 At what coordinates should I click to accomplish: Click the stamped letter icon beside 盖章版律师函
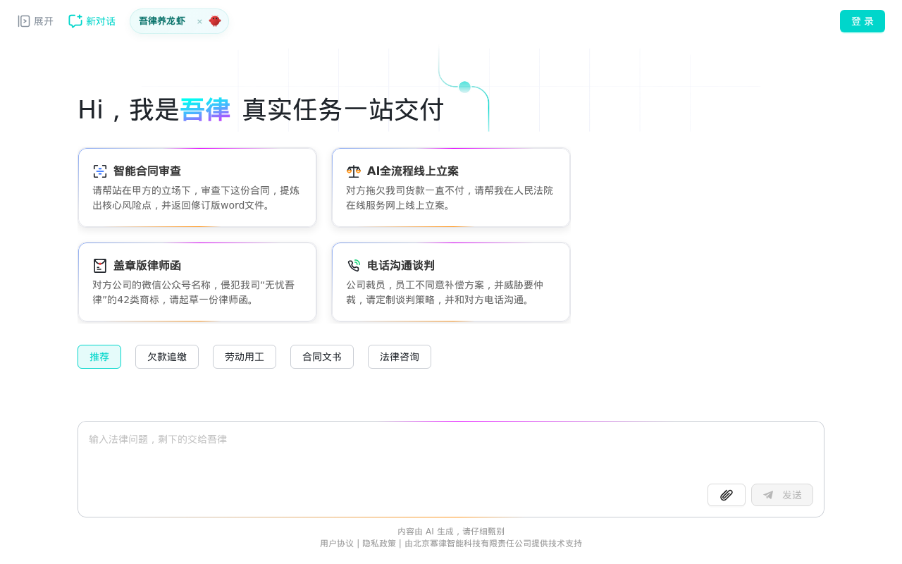(x=100, y=266)
